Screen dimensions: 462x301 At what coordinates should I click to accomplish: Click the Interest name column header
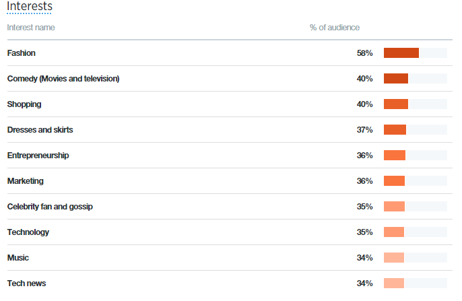[x=31, y=28]
